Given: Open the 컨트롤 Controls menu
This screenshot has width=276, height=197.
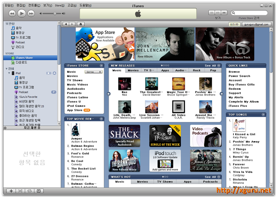Looking at the screenshot, I should [34, 5].
